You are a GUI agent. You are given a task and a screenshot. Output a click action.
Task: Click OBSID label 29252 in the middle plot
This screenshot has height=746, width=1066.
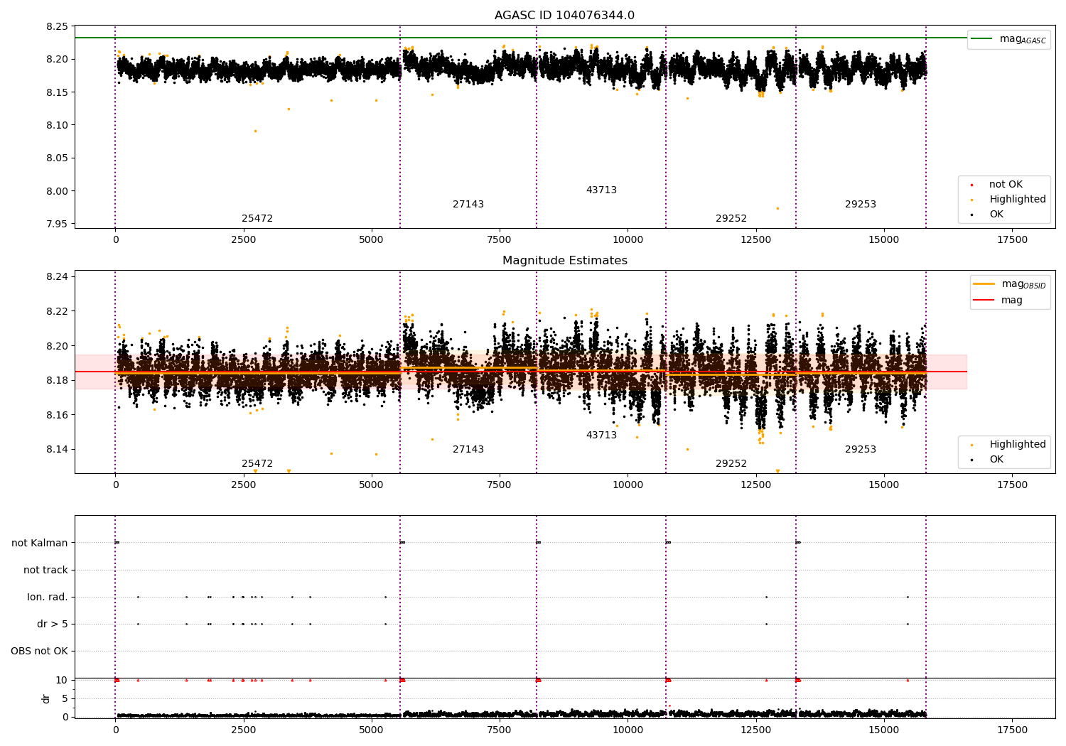click(731, 464)
